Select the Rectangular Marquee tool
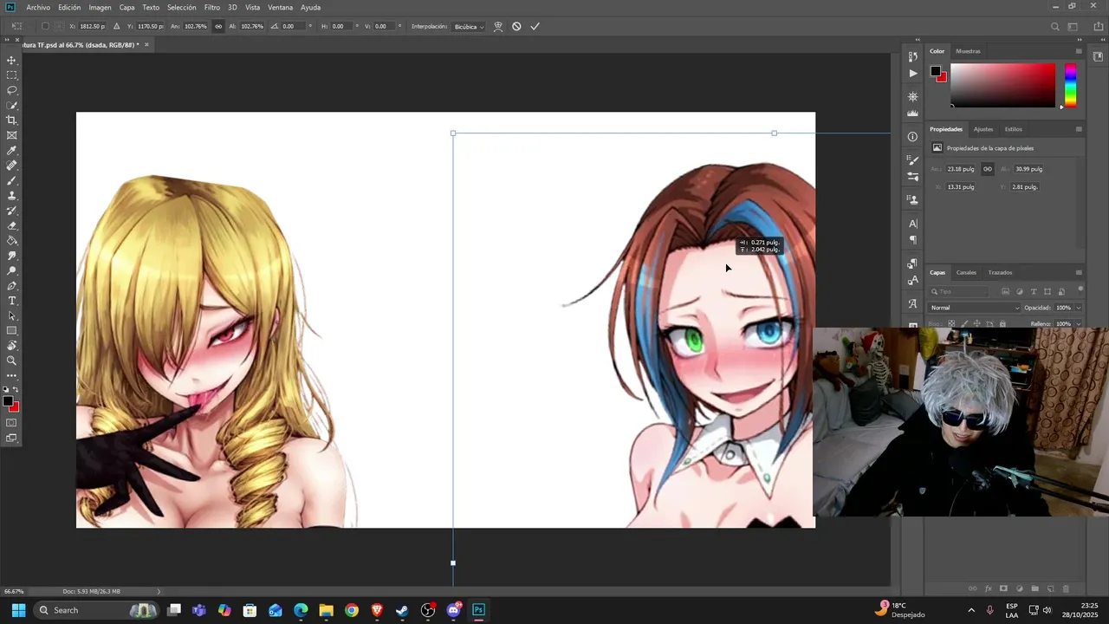Image resolution: width=1109 pixels, height=624 pixels. 12,75
